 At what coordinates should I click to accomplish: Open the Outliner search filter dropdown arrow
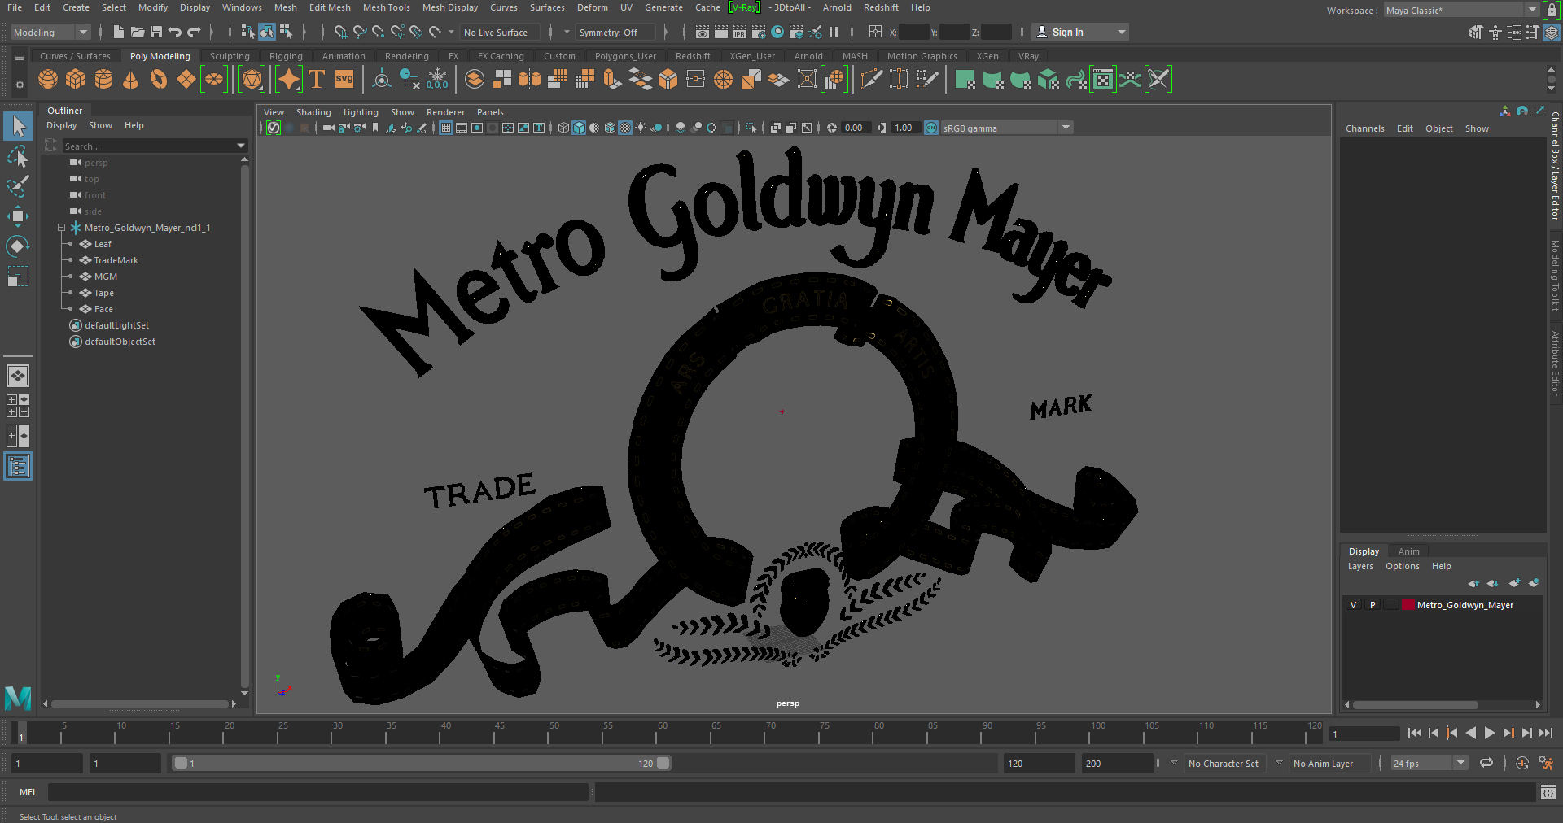point(240,146)
